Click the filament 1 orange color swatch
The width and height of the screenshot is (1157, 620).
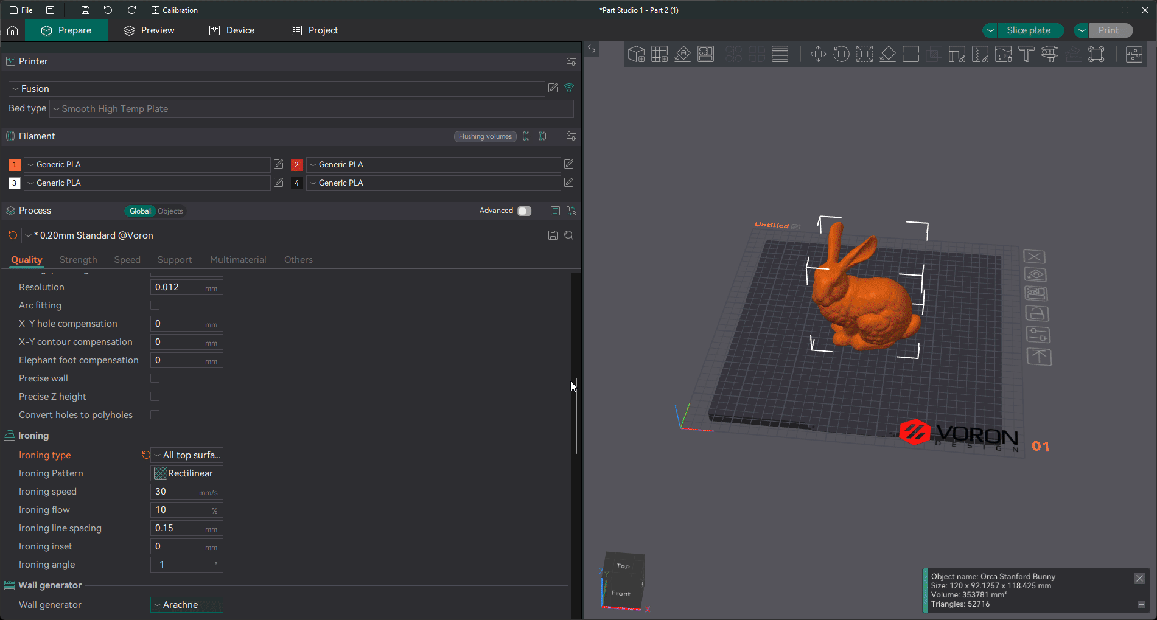14,164
